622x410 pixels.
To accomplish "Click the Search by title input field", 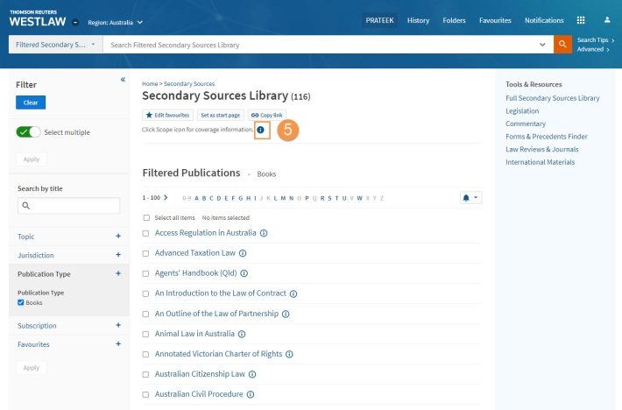I will (68, 205).
